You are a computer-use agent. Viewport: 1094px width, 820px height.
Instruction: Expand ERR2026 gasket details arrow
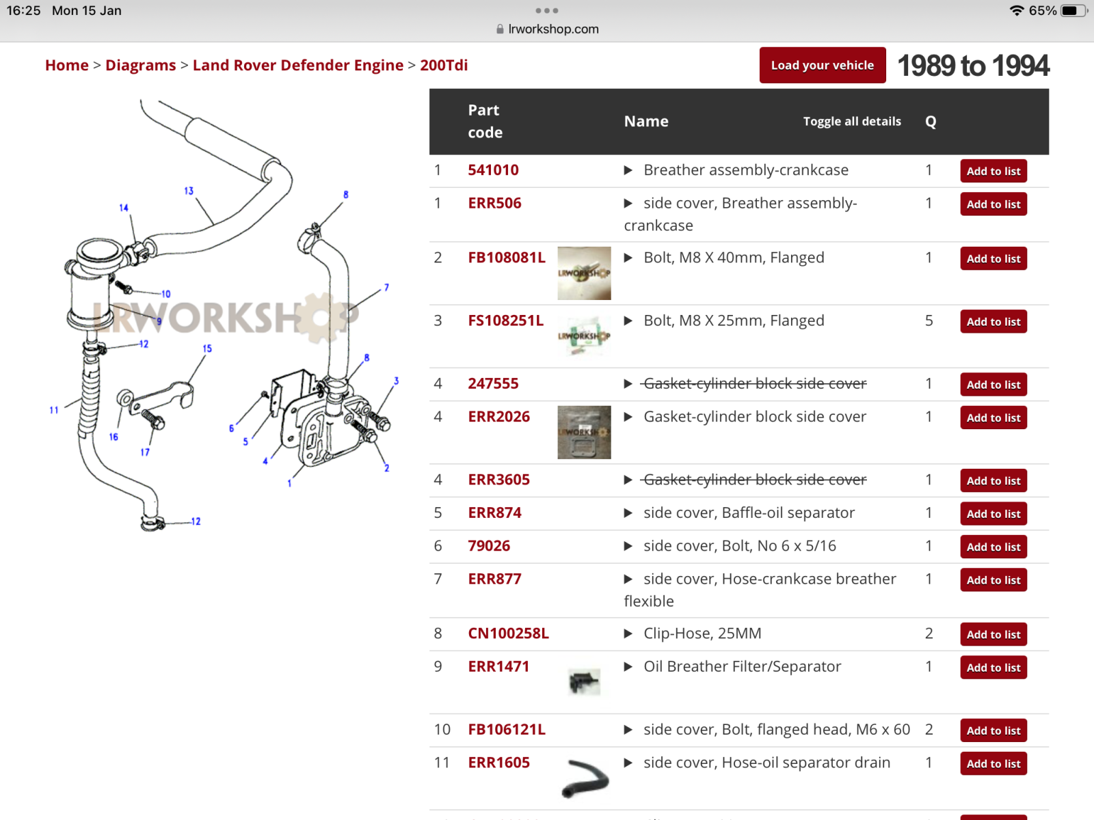[628, 417]
